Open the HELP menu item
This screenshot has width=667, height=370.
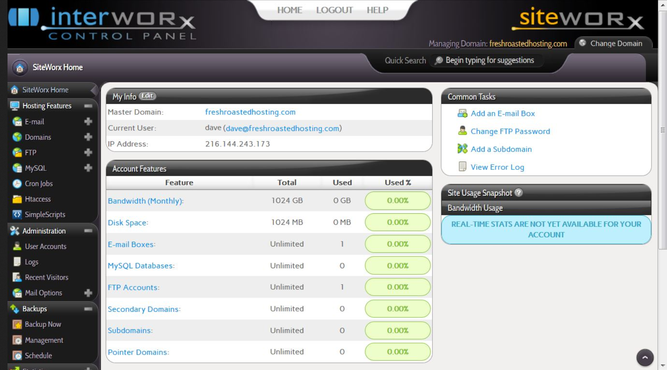(x=377, y=10)
